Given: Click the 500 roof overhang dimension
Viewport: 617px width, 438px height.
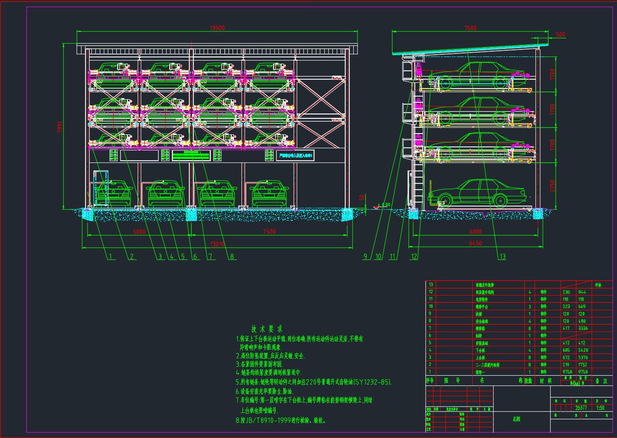Looking at the screenshot, I should point(560,35).
